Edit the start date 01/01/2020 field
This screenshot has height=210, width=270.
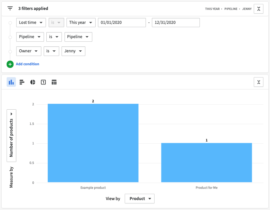point(122,23)
